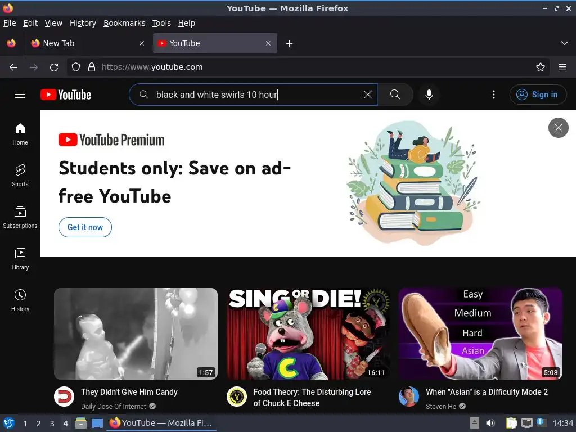
Task: Click 'They Didn't Give Him Candy' title
Action: (x=129, y=392)
